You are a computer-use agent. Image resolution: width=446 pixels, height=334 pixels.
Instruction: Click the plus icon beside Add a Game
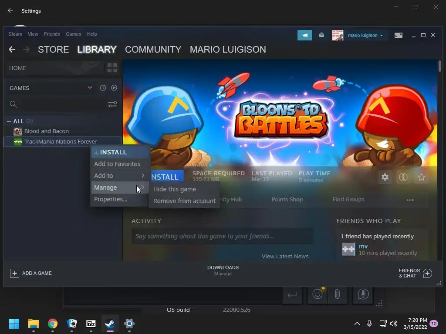(x=14, y=273)
